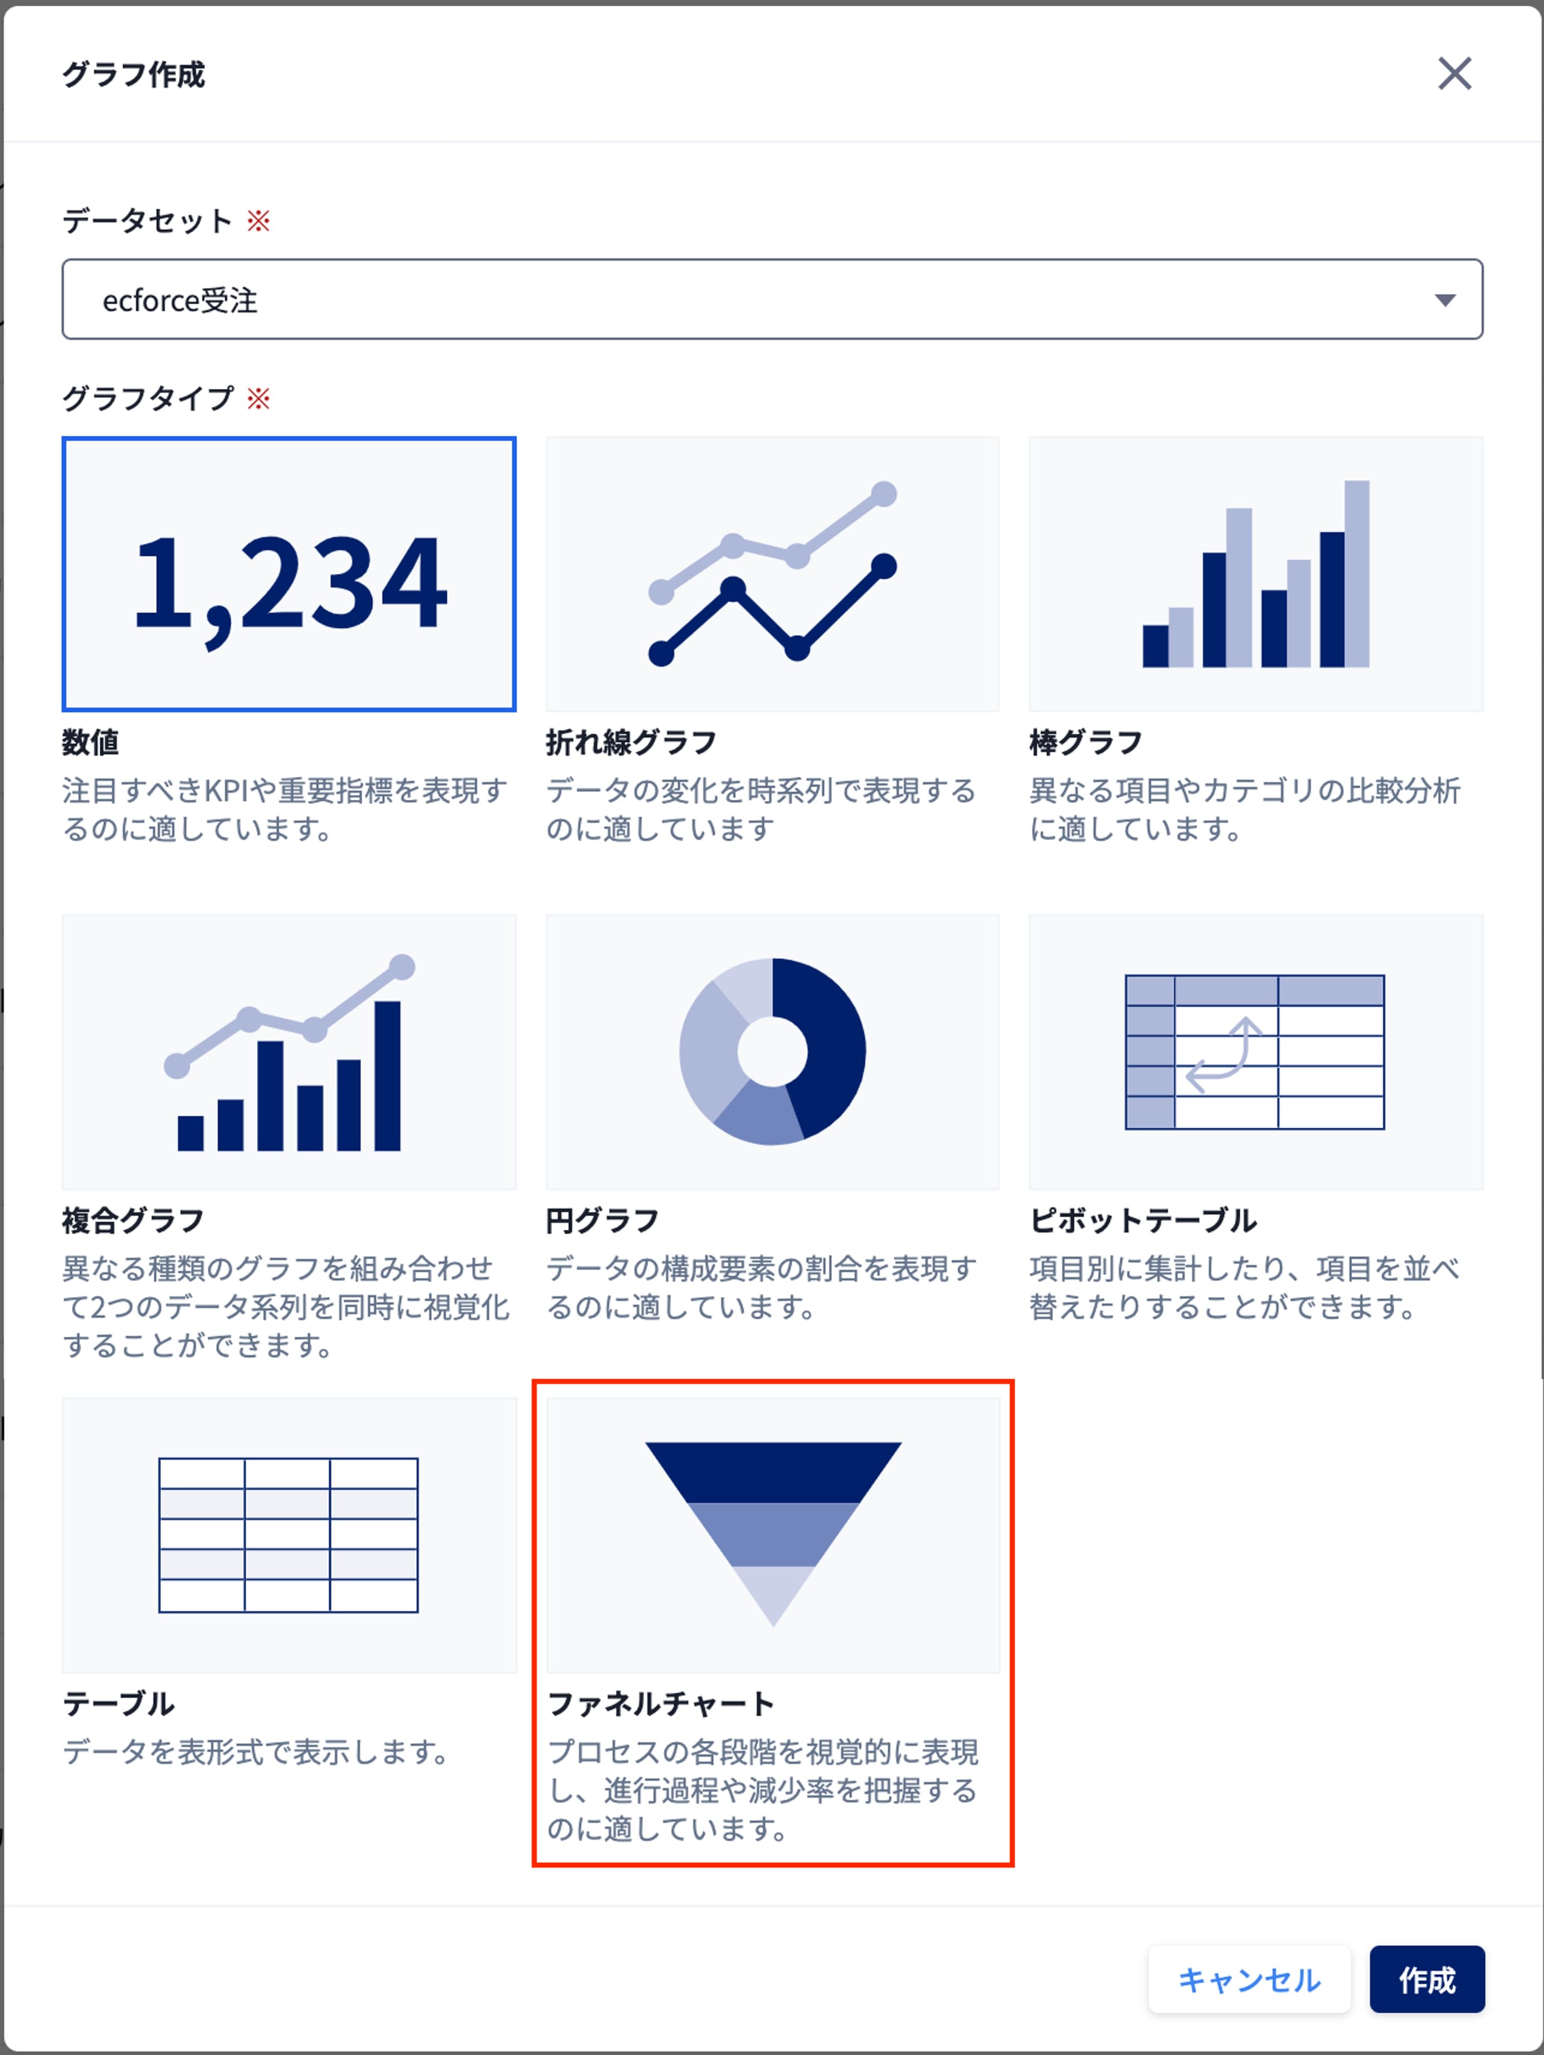Screen dimensions: 1544x2055
Task: Click the 折れ線グラフ description text
Action: tap(761, 809)
